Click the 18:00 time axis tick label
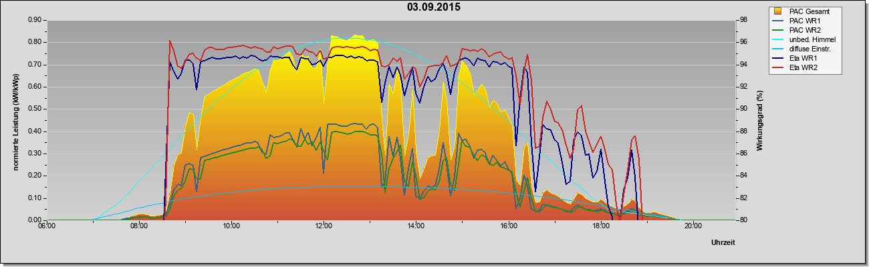This screenshot has height=267, width=869. [600, 226]
